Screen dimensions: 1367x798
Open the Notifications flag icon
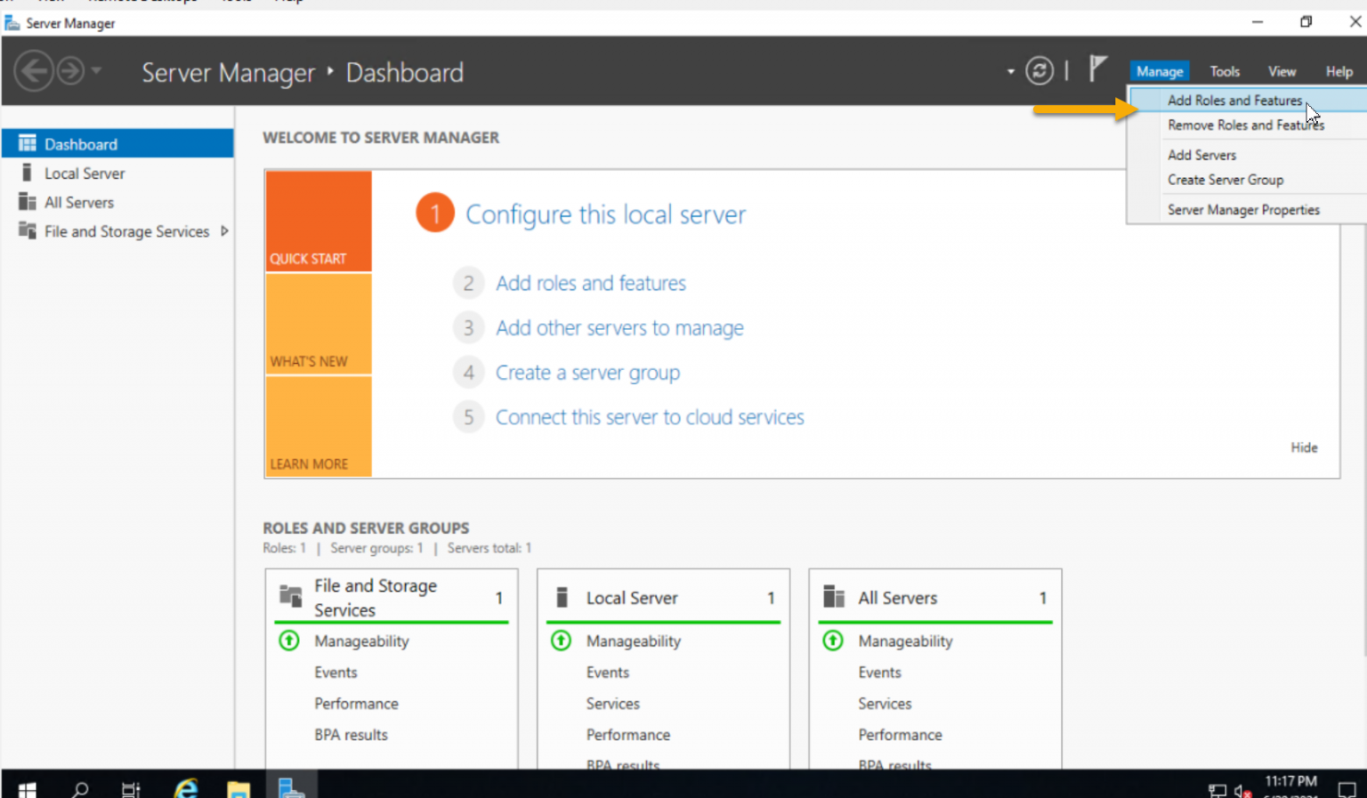click(x=1097, y=69)
